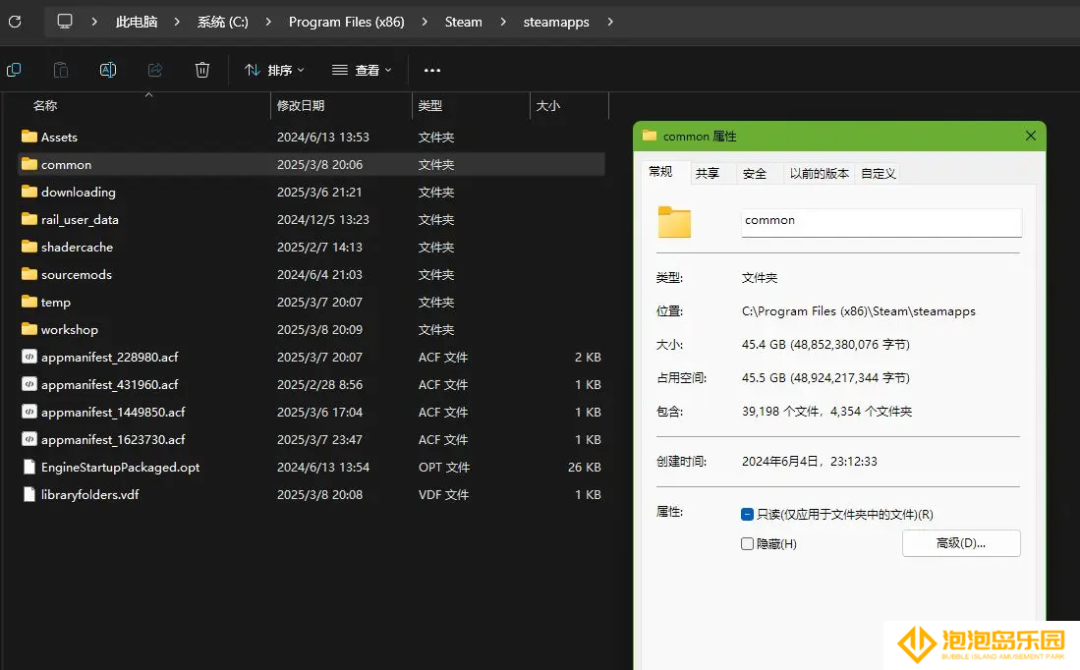Click the rail_user_data folder icon
This screenshot has width=1080, height=670.
28,219
